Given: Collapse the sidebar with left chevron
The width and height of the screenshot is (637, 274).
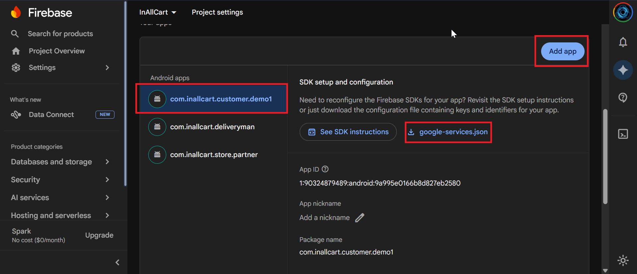Looking at the screenshot, I should pos(117,262).
